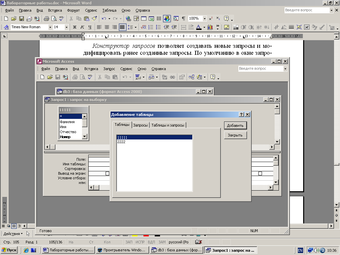Click the Tables and Borders icon in Word

[x=136, y=19]
